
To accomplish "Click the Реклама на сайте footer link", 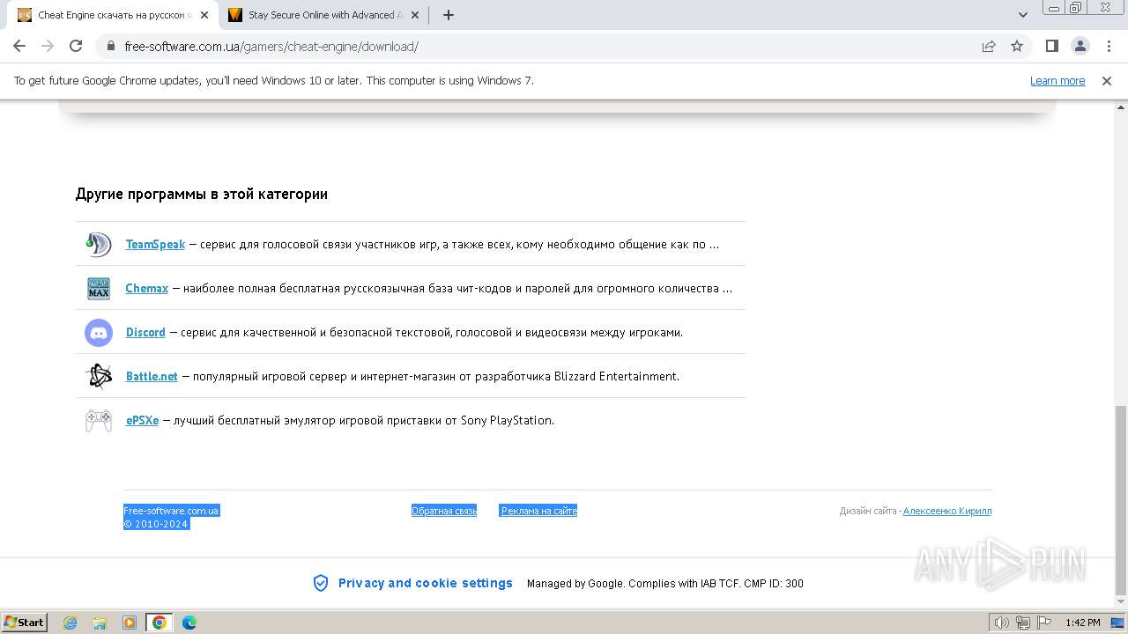I will 538,511.
